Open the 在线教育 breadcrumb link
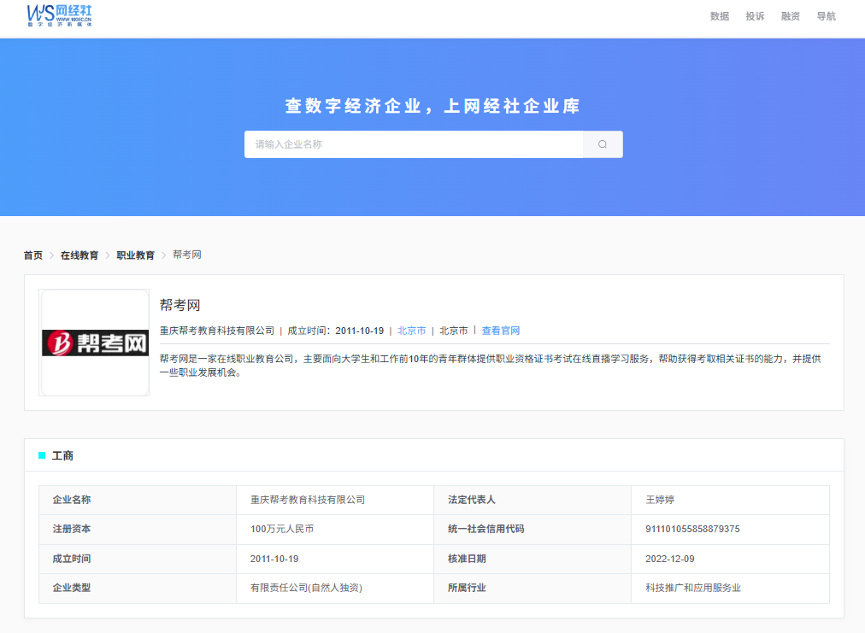The height and width of the screenshot is (633, 865). 79,255
